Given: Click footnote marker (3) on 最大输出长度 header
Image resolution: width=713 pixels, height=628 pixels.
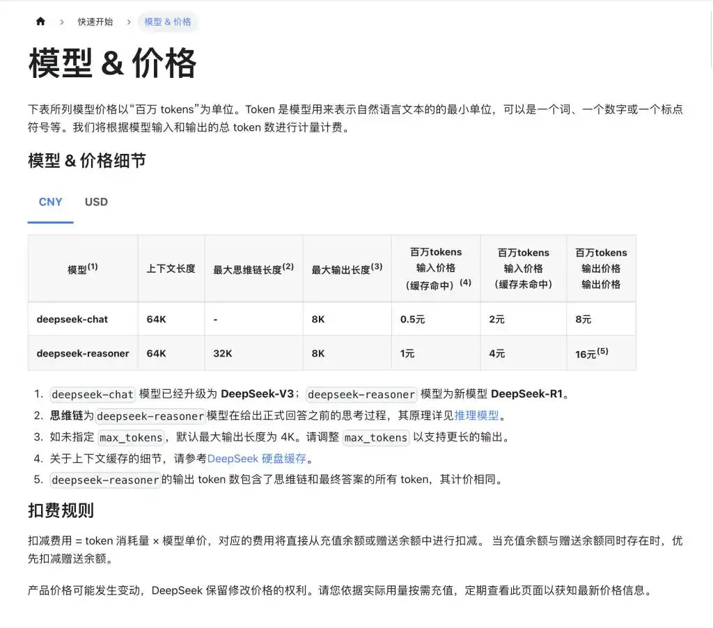Looking at the screenshot, I should coord(378,265).
